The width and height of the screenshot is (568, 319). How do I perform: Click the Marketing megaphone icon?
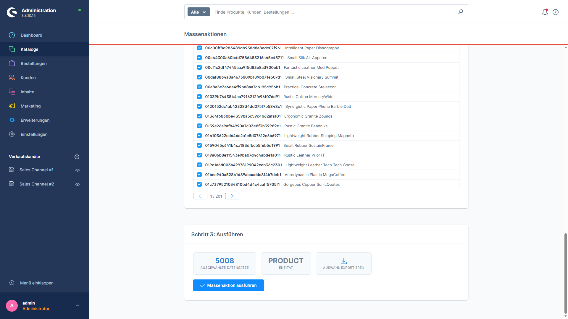tap(12, 106)
